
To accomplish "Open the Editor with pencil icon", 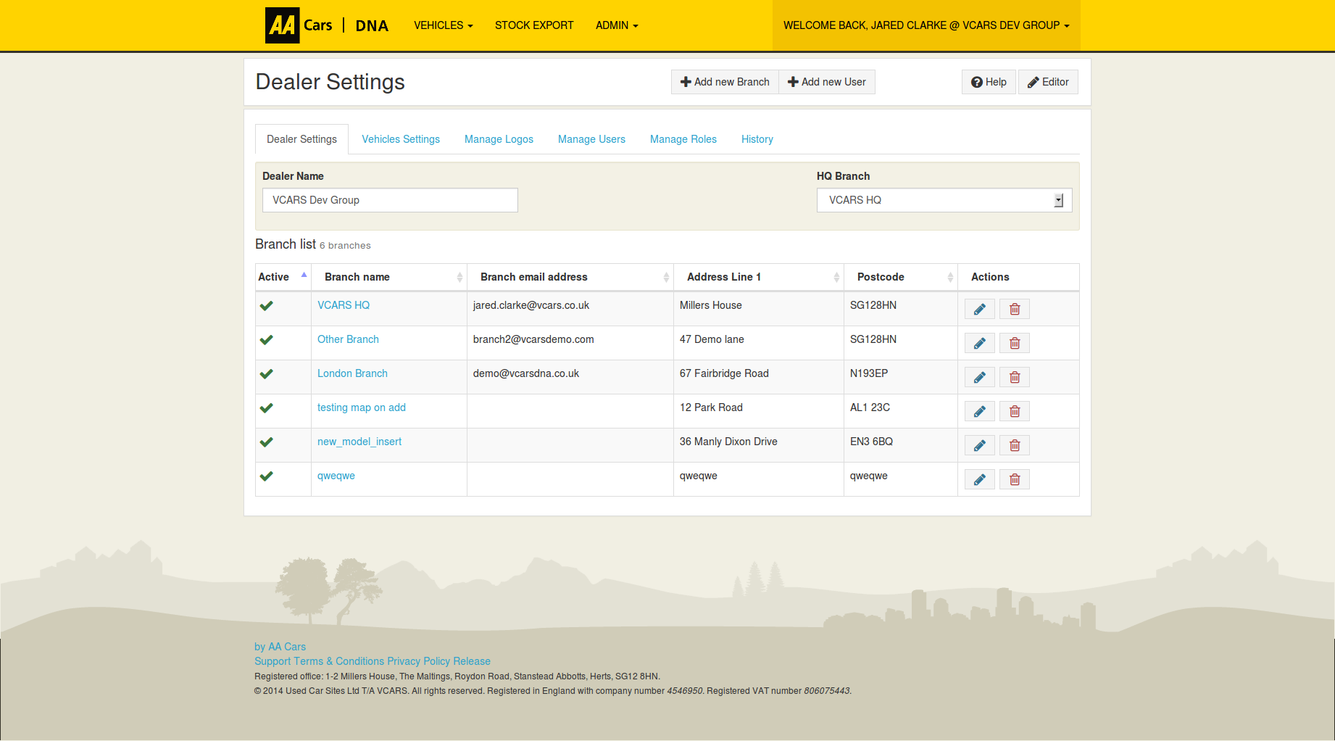I will [1048, 82].
